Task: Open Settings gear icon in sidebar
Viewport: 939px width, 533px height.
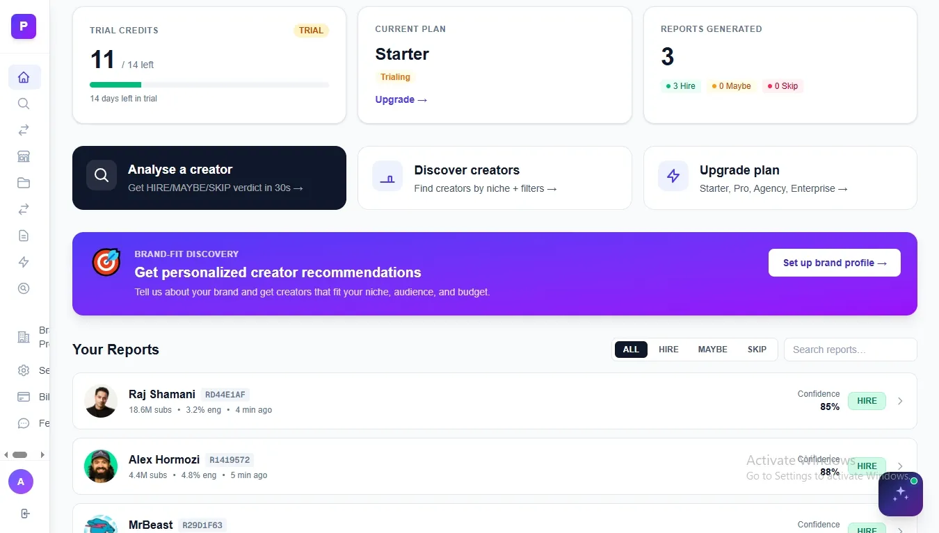Action: [x=24, y=370]
